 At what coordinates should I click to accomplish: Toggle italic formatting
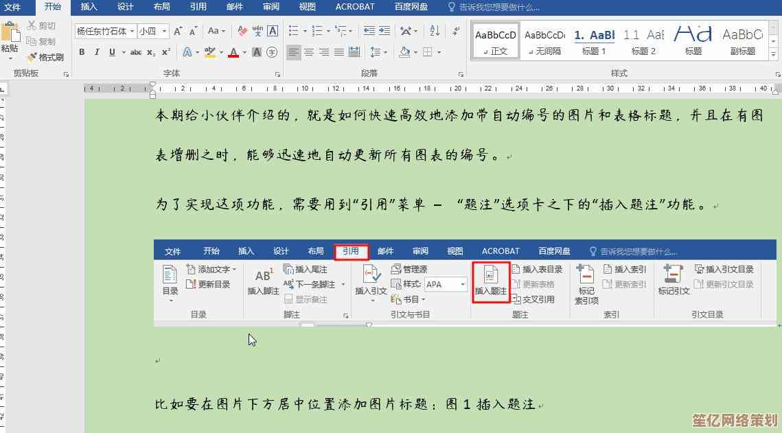96,52
